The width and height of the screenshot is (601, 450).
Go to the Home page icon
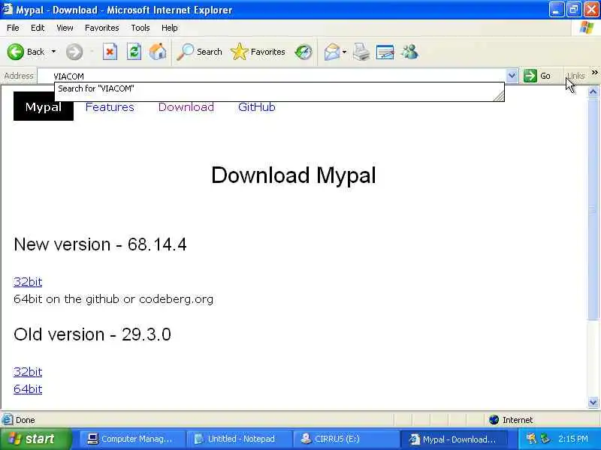pyautogui.click(x=158, y=52)
